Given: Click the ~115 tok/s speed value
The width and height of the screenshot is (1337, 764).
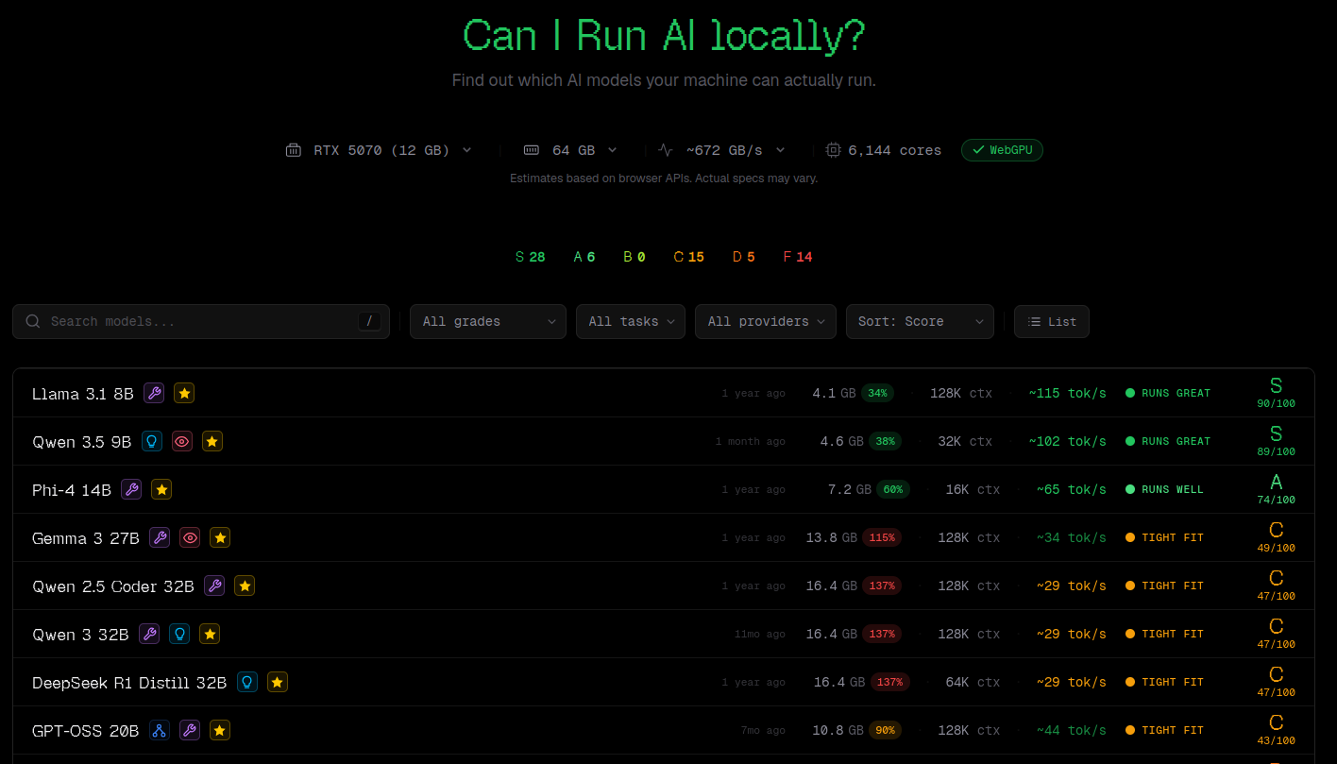Looking at the screenshot, I should pos(1067,393).
